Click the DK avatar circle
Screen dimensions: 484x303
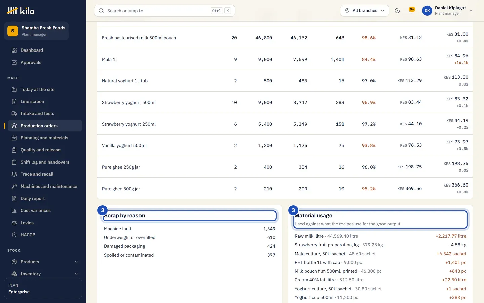tap(427, 11)
